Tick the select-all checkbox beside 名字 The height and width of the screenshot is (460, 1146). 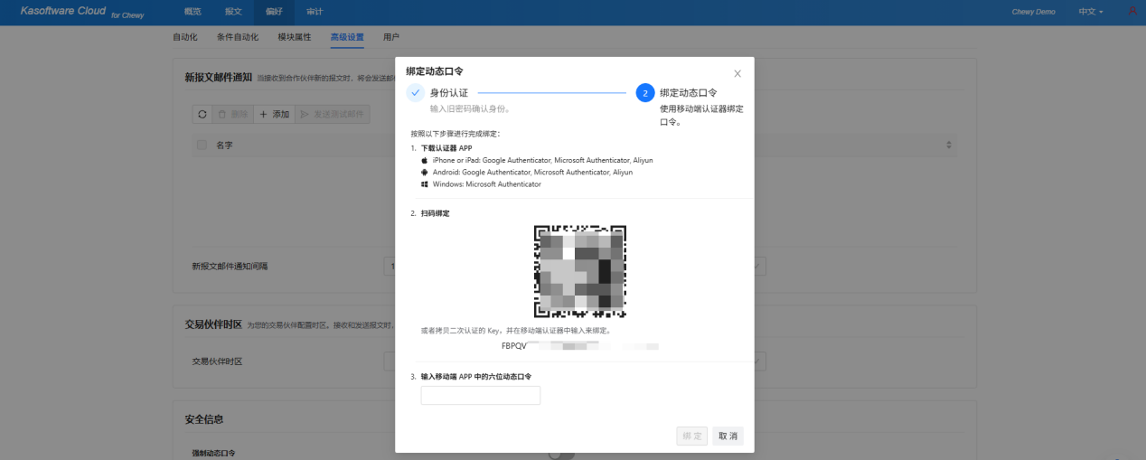[x=202, y=145]
